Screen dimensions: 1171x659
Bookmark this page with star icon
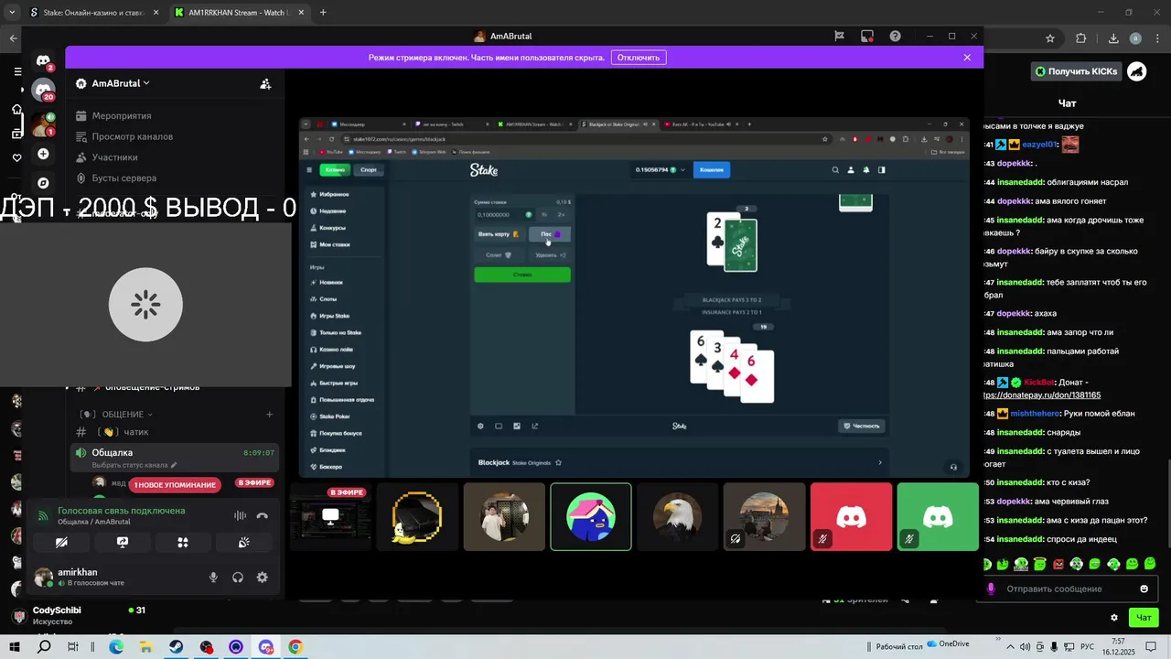[x=1050, y=38]
